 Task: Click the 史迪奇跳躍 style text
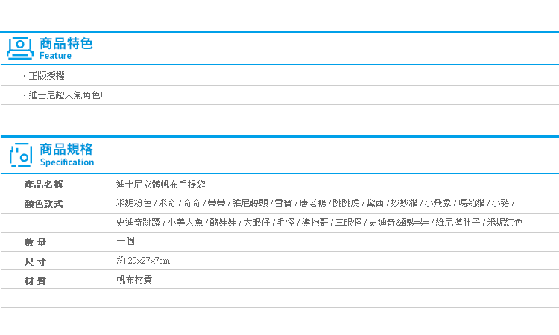(x=139, y=223)
